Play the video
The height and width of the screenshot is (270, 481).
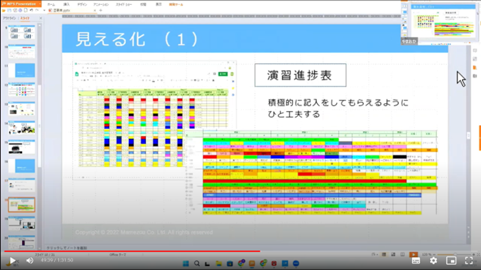pyautogui.click(x=12, y=260)
